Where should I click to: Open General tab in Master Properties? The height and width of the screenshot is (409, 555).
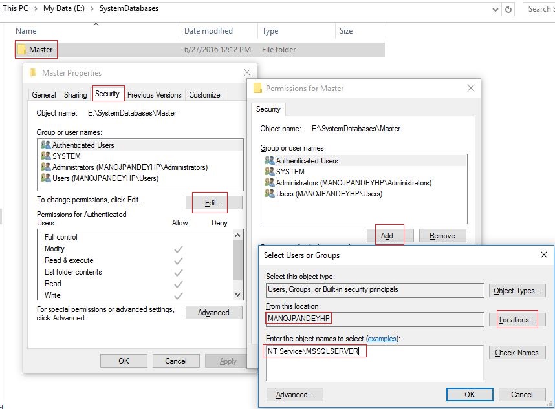pyautogui.click(x=44, y=95)
